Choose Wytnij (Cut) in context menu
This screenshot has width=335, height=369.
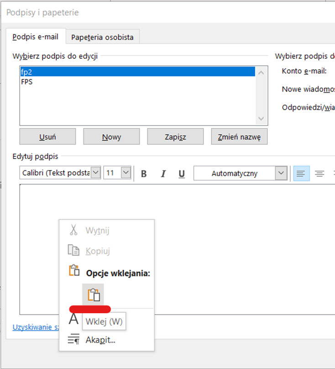(97, 231)
